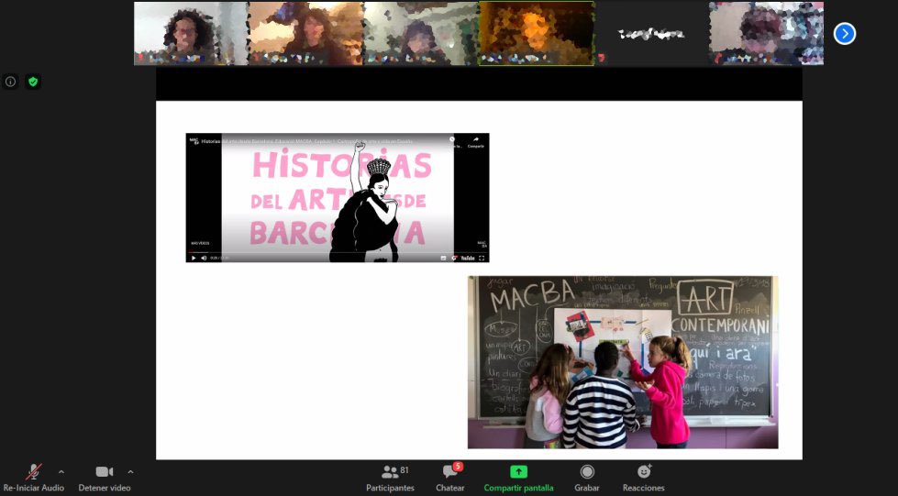898x496 pixels.
Task: Play the Historias del Arte video
Action: pyautogui.click(x=194, y=258)
